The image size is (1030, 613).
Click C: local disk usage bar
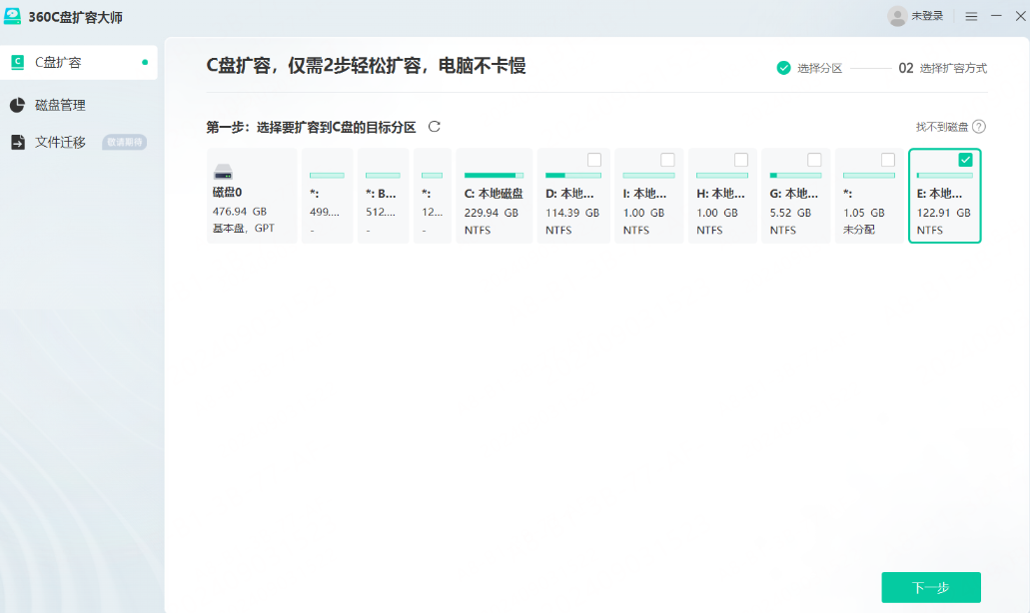pos(494,175)
